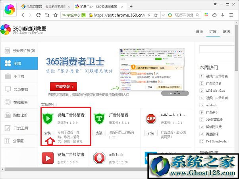Image resolution: width=239 pixels, height=179 pixels.
Task: Open ranked item 6 广告杀手
Action: pyautogui.click(x=212, y=112)
